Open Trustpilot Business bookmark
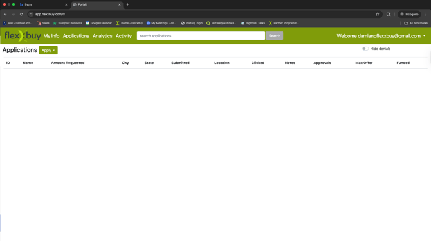Screen dimensions: 431x241 point(68,23)
